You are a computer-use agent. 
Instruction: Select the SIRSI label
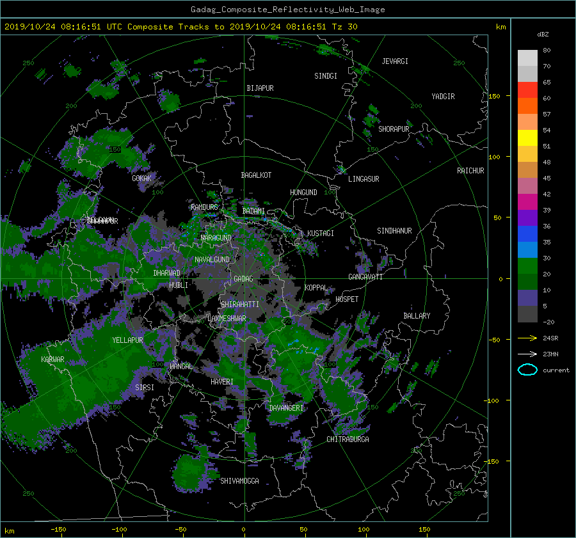point(145,388)
